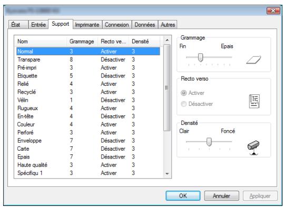Screen dimensions: 283x207
Task: Click the Grammage slider thumb
Action: 200,57
